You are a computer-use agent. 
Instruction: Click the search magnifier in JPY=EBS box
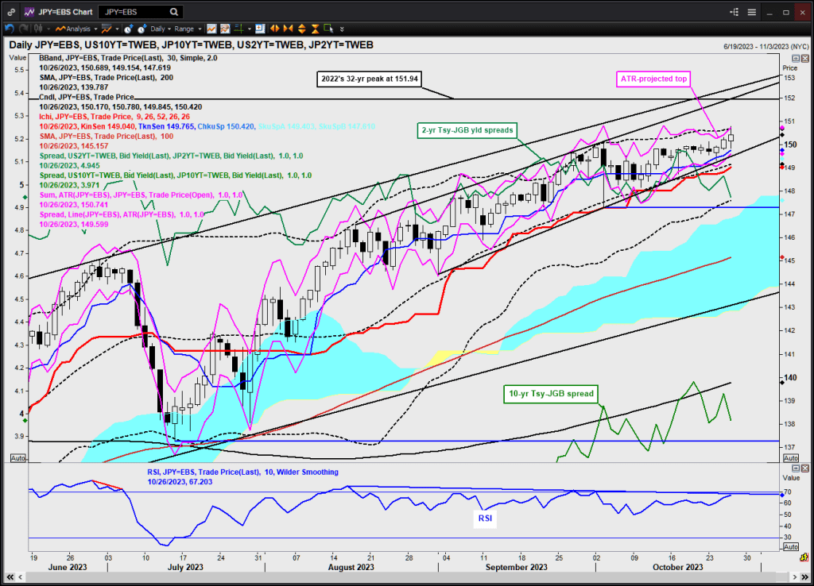tap(173, 13)
